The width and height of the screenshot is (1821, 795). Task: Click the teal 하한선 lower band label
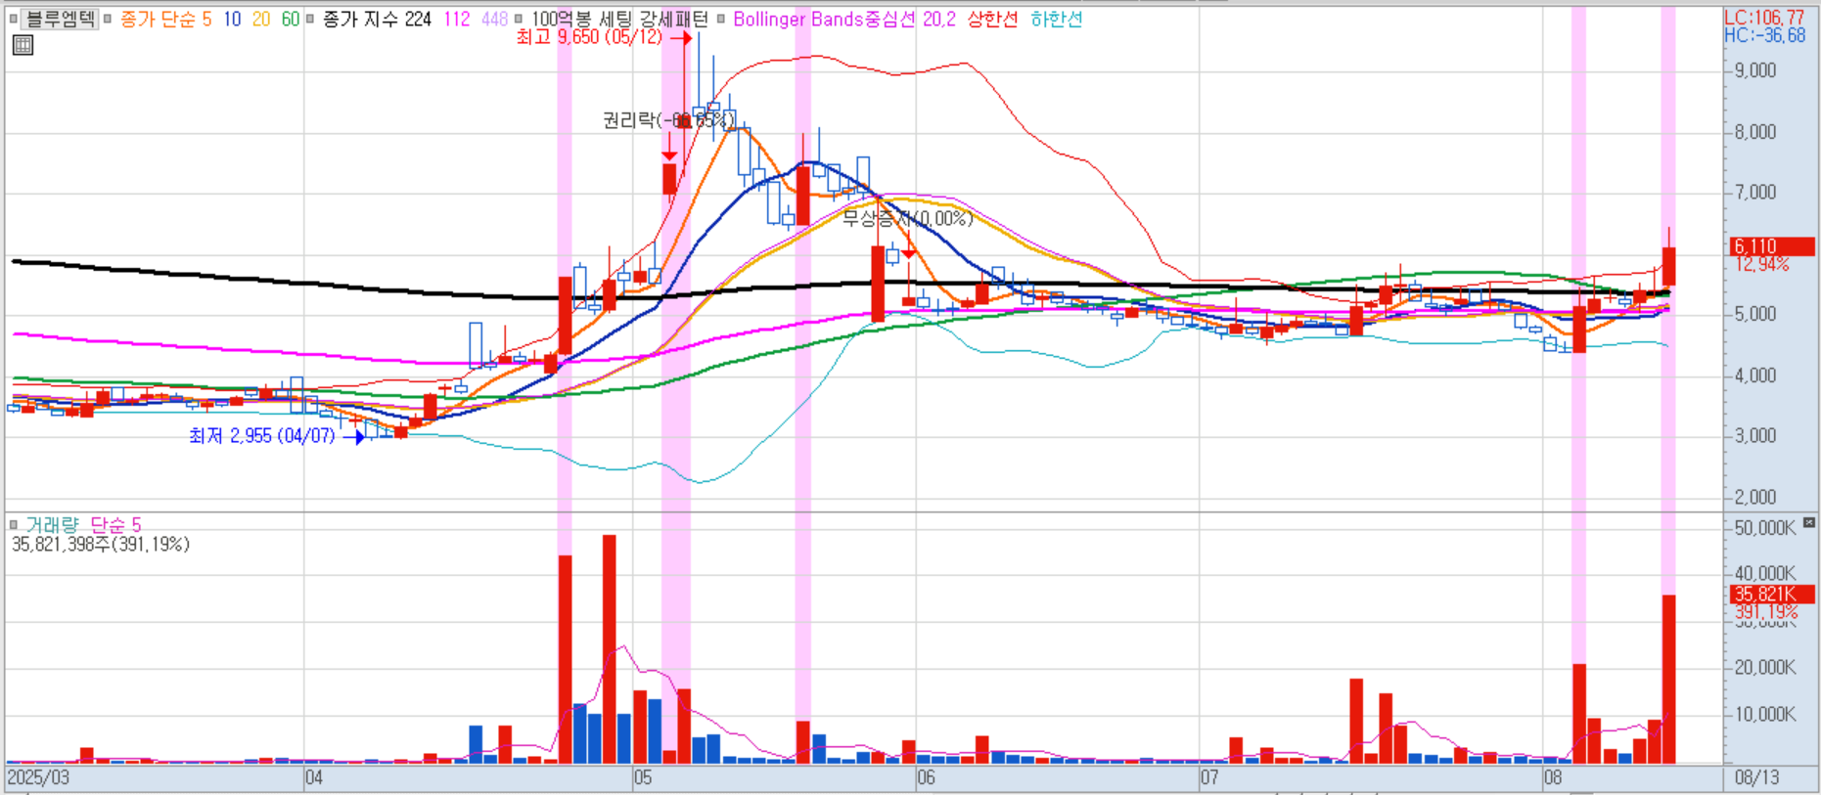pos(1057,20)
